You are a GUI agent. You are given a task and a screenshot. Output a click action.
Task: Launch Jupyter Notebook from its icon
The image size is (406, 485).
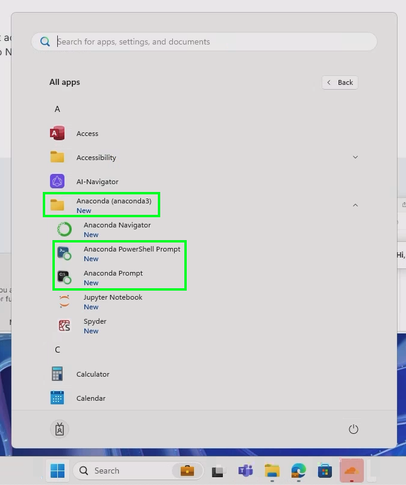(x=64, y=301)
